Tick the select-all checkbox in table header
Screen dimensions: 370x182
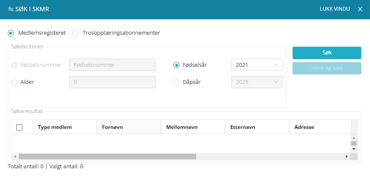pos(19,127)
